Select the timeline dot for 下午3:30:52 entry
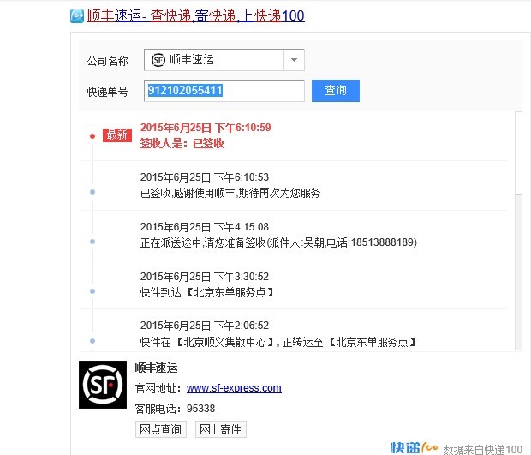531x455 pixels. coord(92,291)
